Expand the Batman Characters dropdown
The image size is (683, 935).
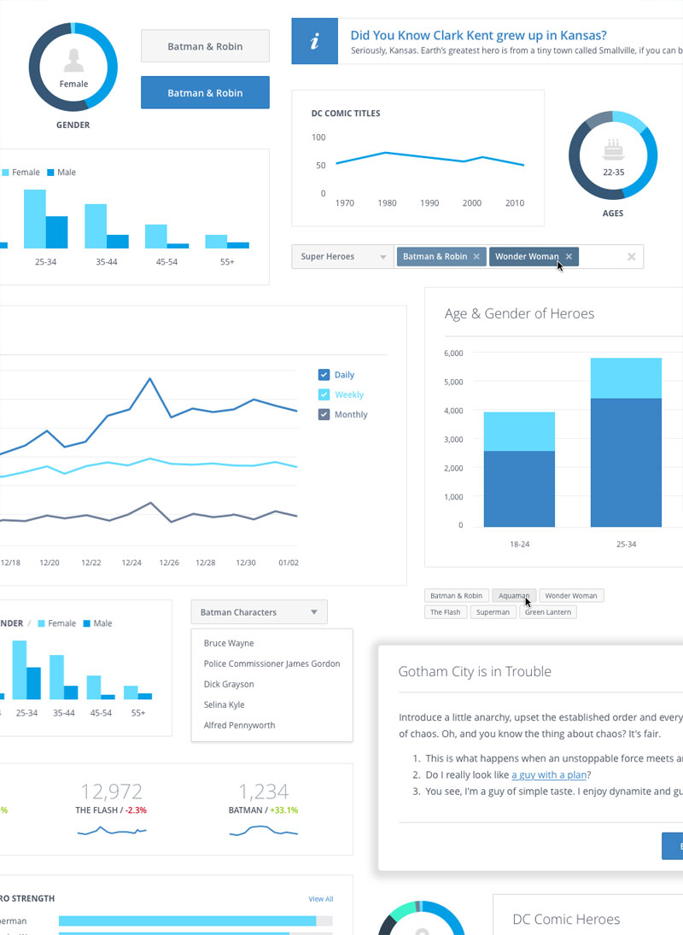point(260,612)
